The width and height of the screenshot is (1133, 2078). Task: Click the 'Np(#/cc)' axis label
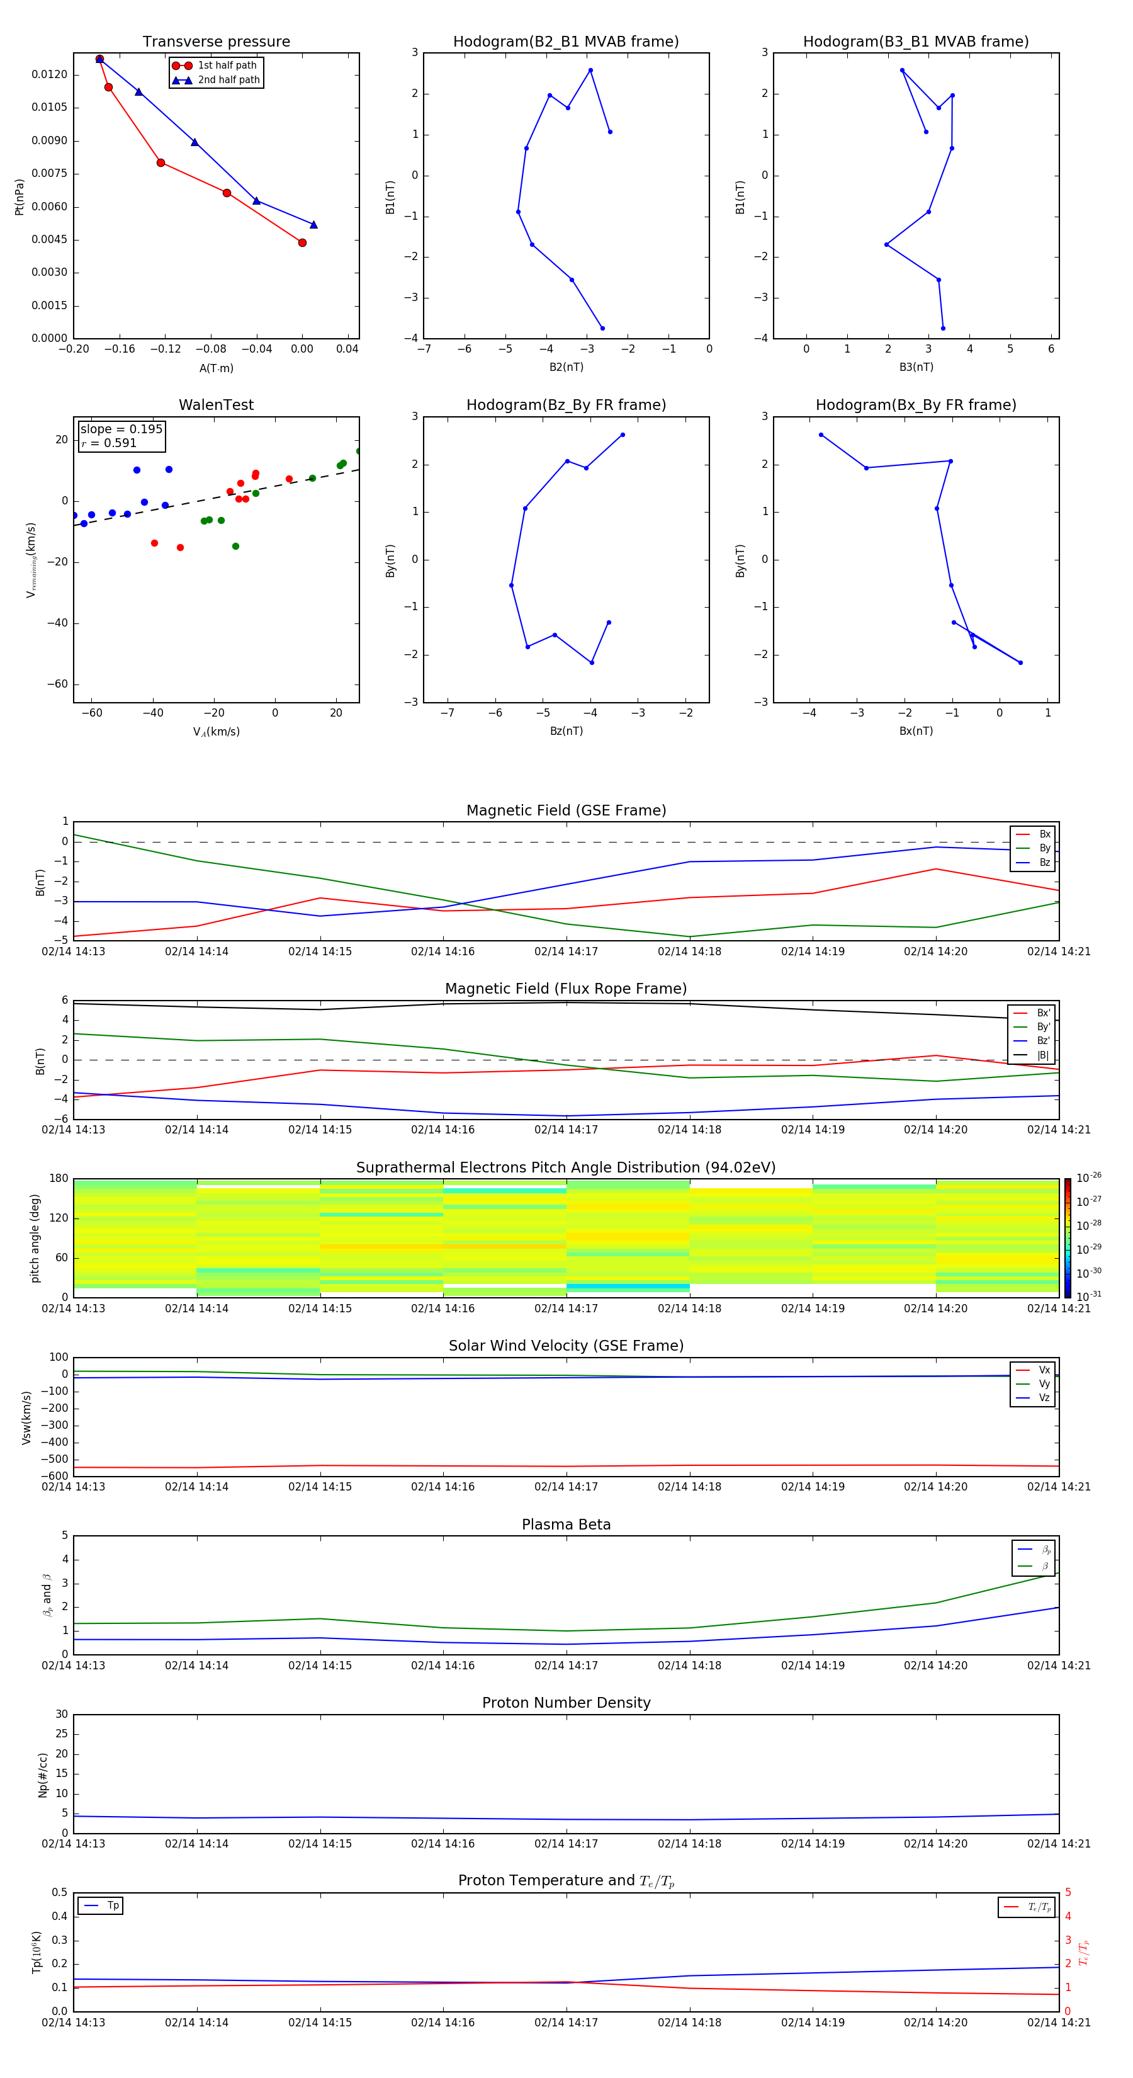click(x=43, y=1774)
